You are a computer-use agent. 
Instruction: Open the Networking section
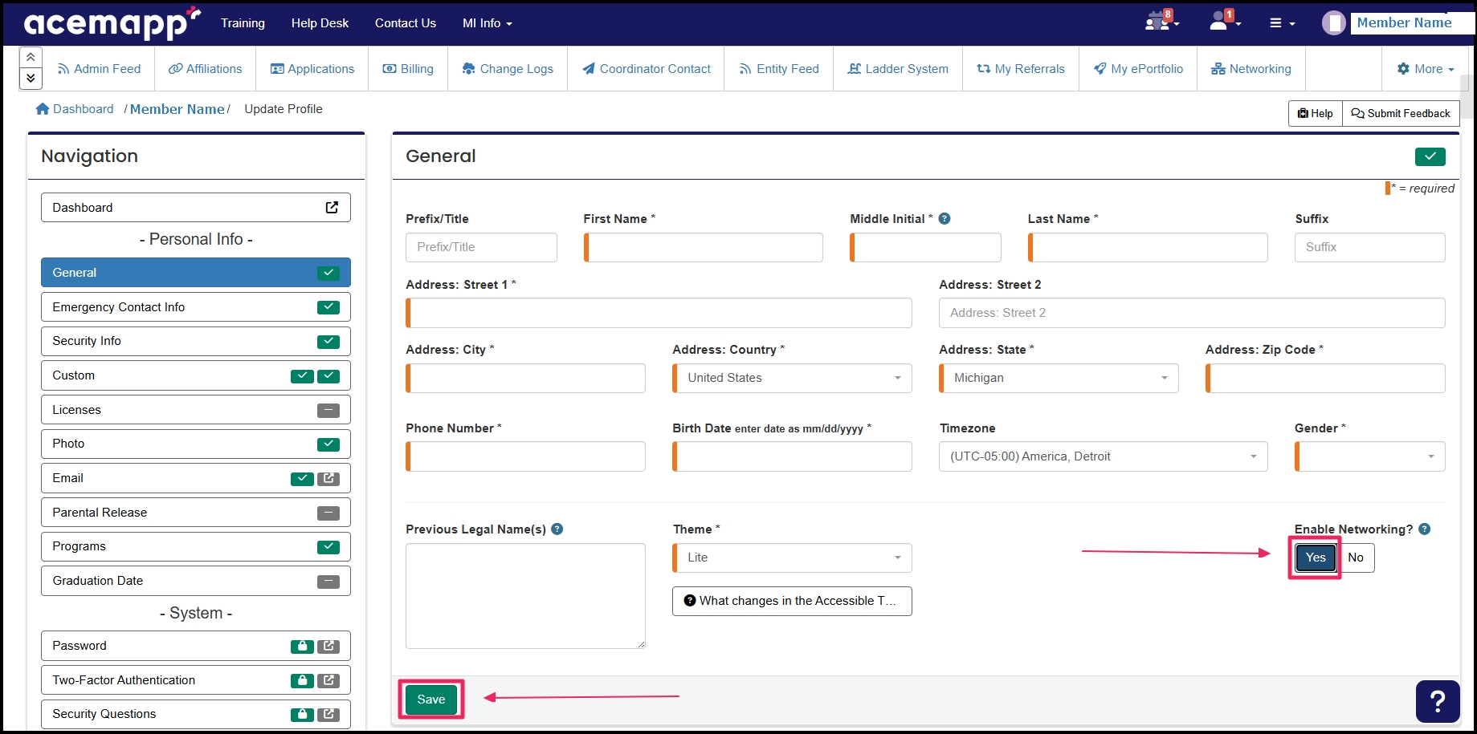click(1251, 68)
